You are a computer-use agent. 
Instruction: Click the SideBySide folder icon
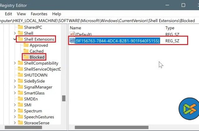point(20,81)
